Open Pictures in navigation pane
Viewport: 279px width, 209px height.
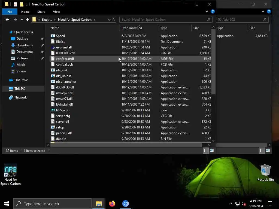pyautogui.click(x=22, y=58)
